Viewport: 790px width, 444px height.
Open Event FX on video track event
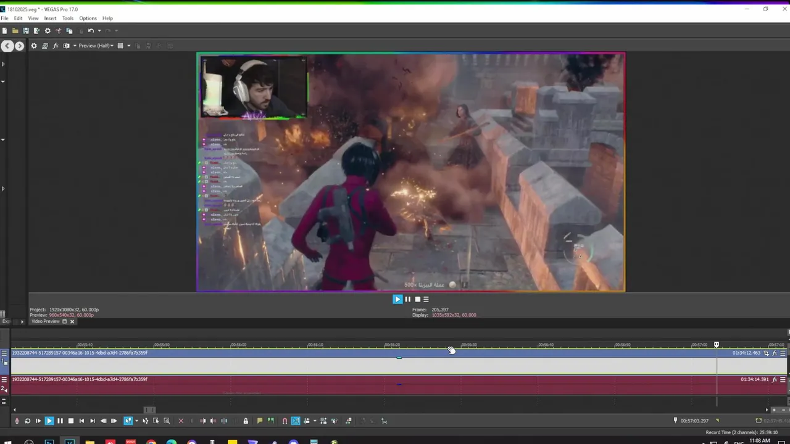click(x=775, y=353)
